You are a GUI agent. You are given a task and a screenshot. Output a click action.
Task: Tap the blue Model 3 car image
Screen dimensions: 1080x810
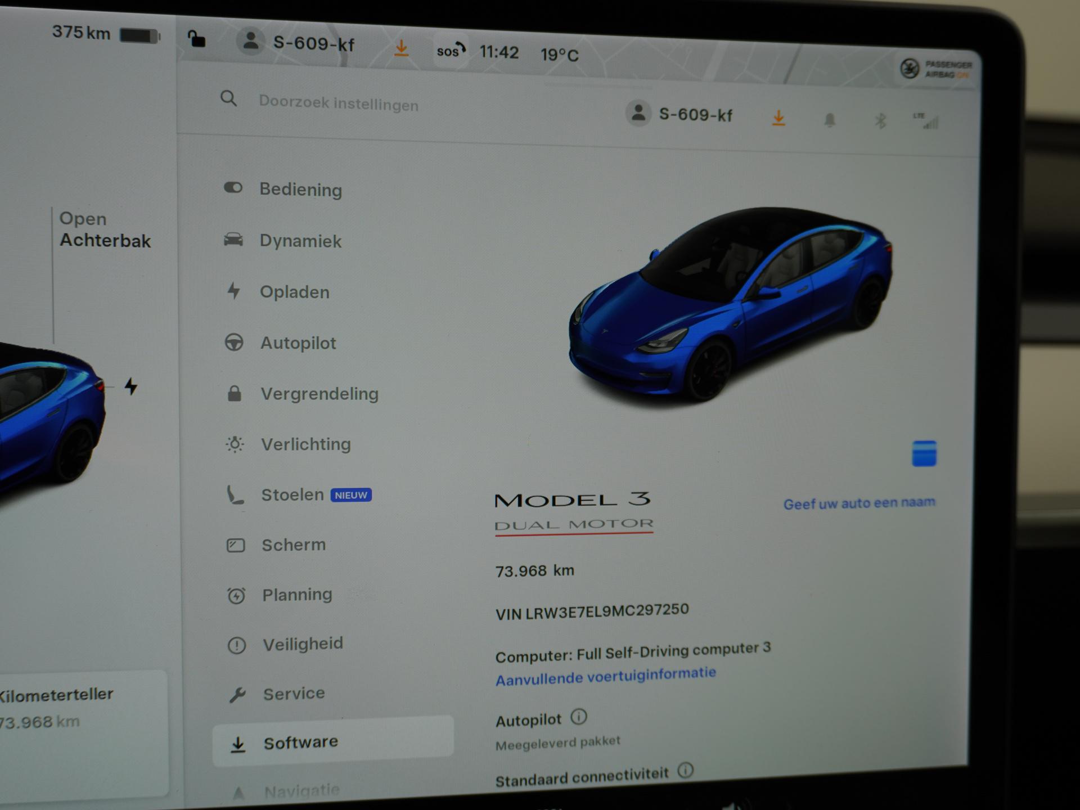tap(730, 304)
